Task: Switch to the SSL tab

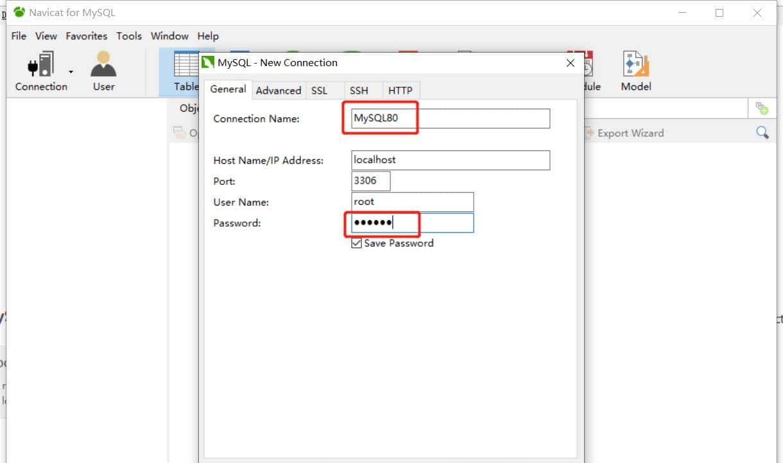Action: point(319,91)
